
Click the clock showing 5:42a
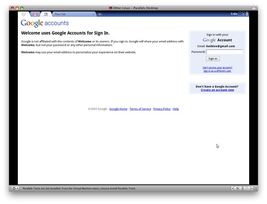point(234,14)
